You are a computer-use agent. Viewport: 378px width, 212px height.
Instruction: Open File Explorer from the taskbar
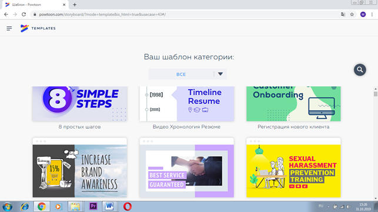[x=75, y=207]
